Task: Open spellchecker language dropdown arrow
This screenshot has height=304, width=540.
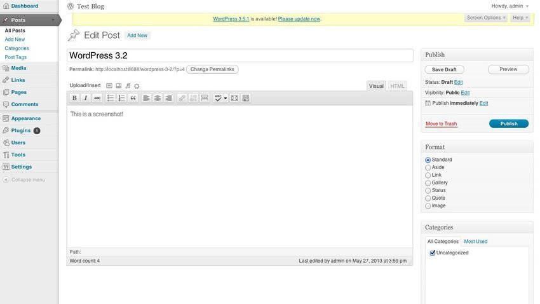Action: [x=226, y=98]
